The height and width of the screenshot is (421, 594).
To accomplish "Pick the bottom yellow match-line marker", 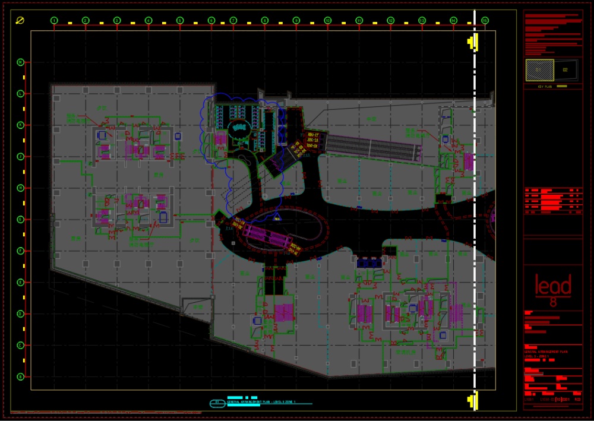I will click(x=472, y=401).
